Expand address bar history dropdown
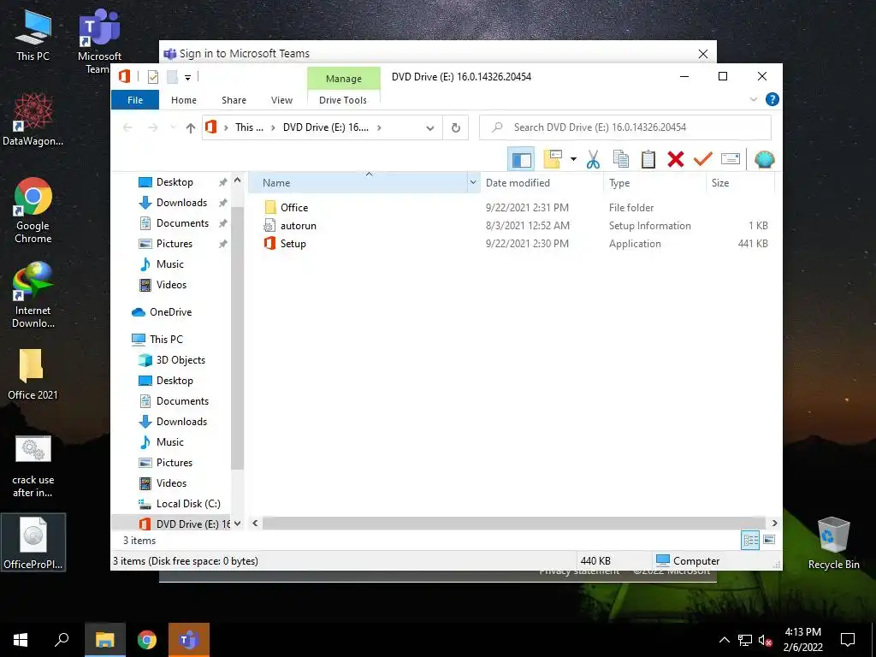Image resolution: width=876 pixels, height=657 pixels. pos(429,128)
